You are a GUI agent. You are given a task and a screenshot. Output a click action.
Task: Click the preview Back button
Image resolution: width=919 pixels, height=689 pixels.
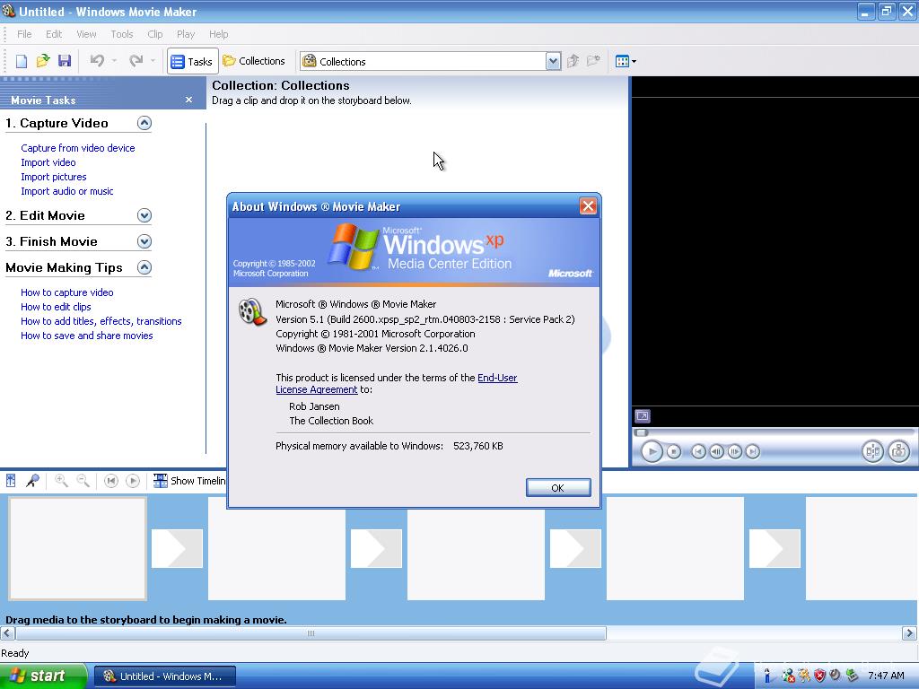click(x=698, y=452)
